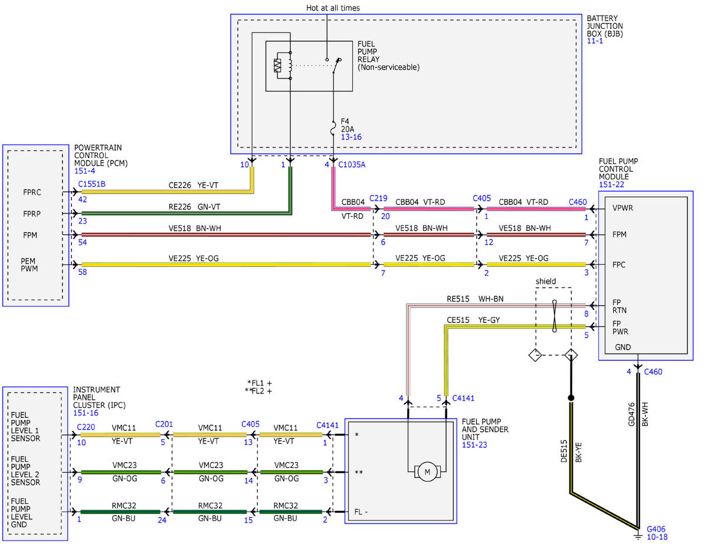
Task: Open the 11-1 Battery Junction Box reference
Action: click(x=594, y=42)
